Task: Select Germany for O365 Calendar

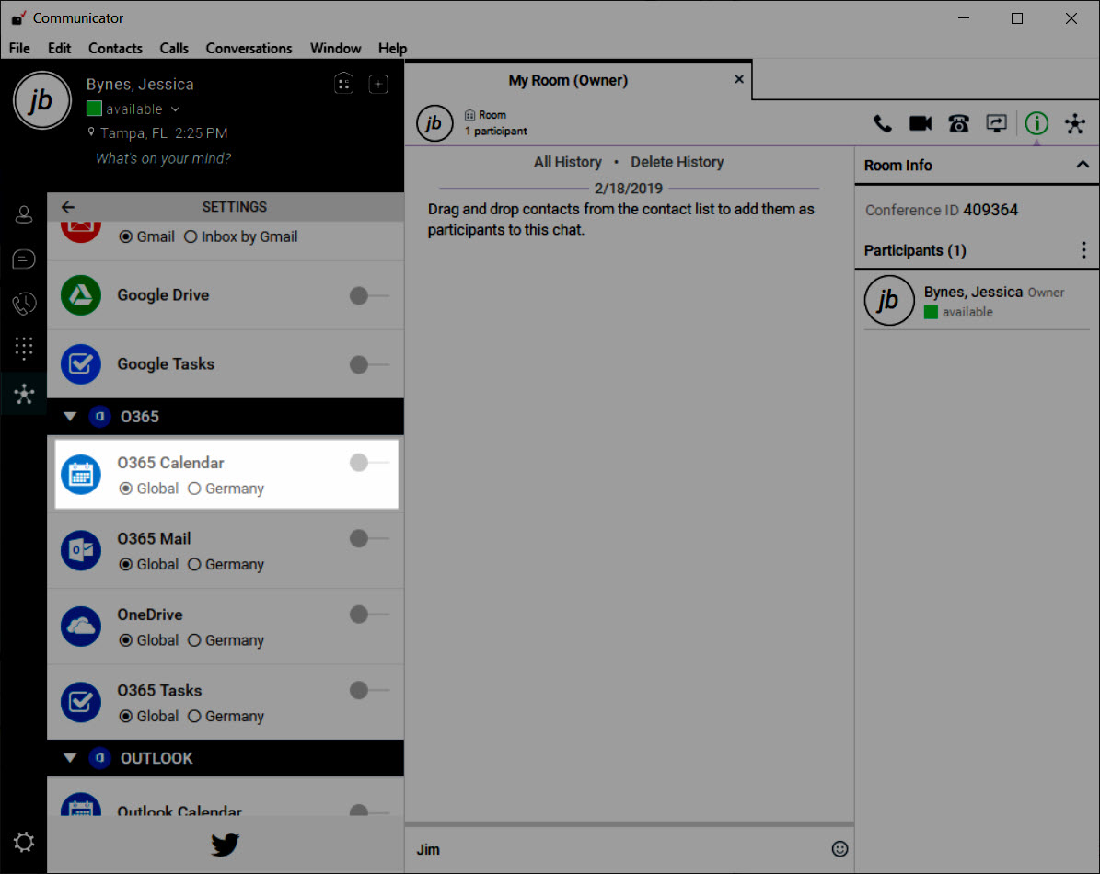Action: tap(194, 489)
